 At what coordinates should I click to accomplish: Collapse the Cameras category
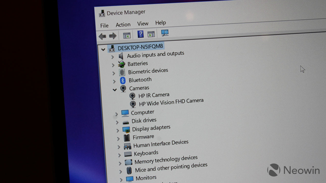click(x=115, y=90)
